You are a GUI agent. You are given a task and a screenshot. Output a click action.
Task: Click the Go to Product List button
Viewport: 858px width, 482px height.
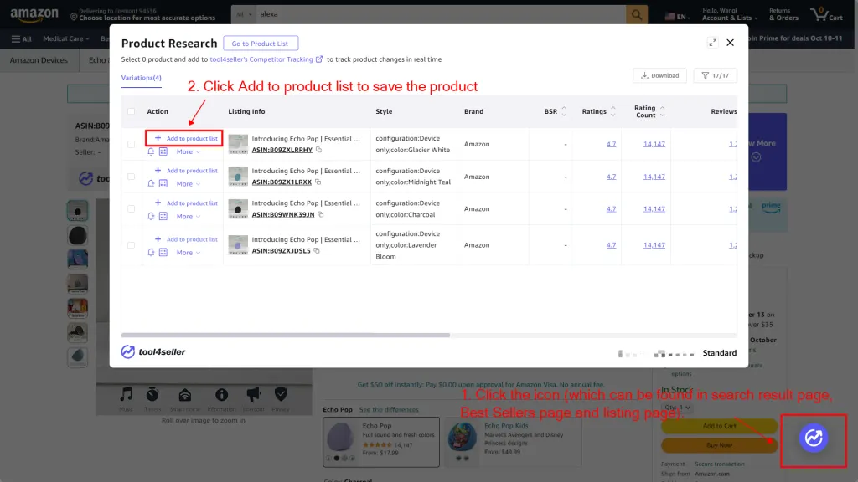[x=261, y=43]
